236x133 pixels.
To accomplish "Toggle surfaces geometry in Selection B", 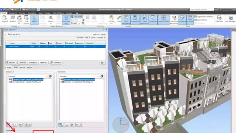I will tap(60, 125).
